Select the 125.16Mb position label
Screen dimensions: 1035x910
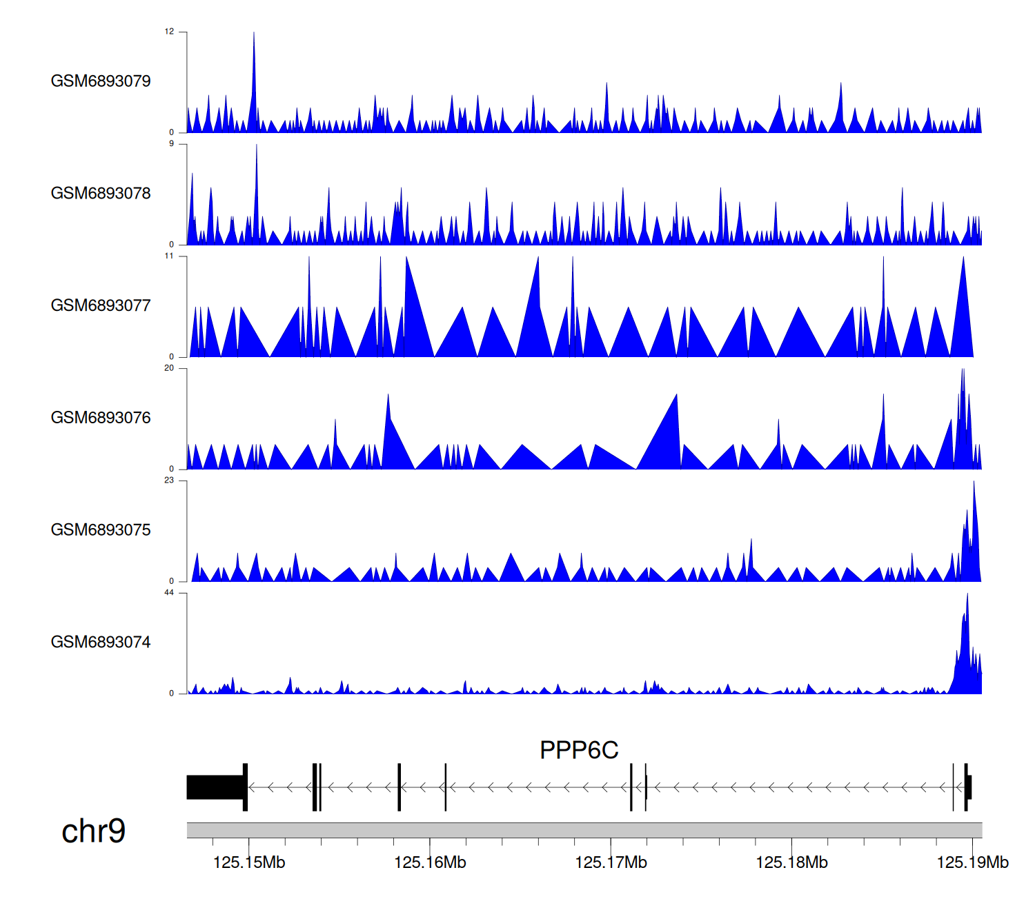tap(430, 862)
